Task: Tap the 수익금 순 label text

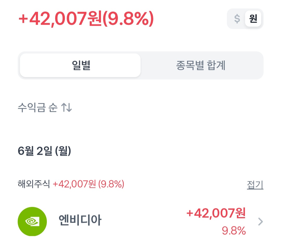Action: coord(38,107)
